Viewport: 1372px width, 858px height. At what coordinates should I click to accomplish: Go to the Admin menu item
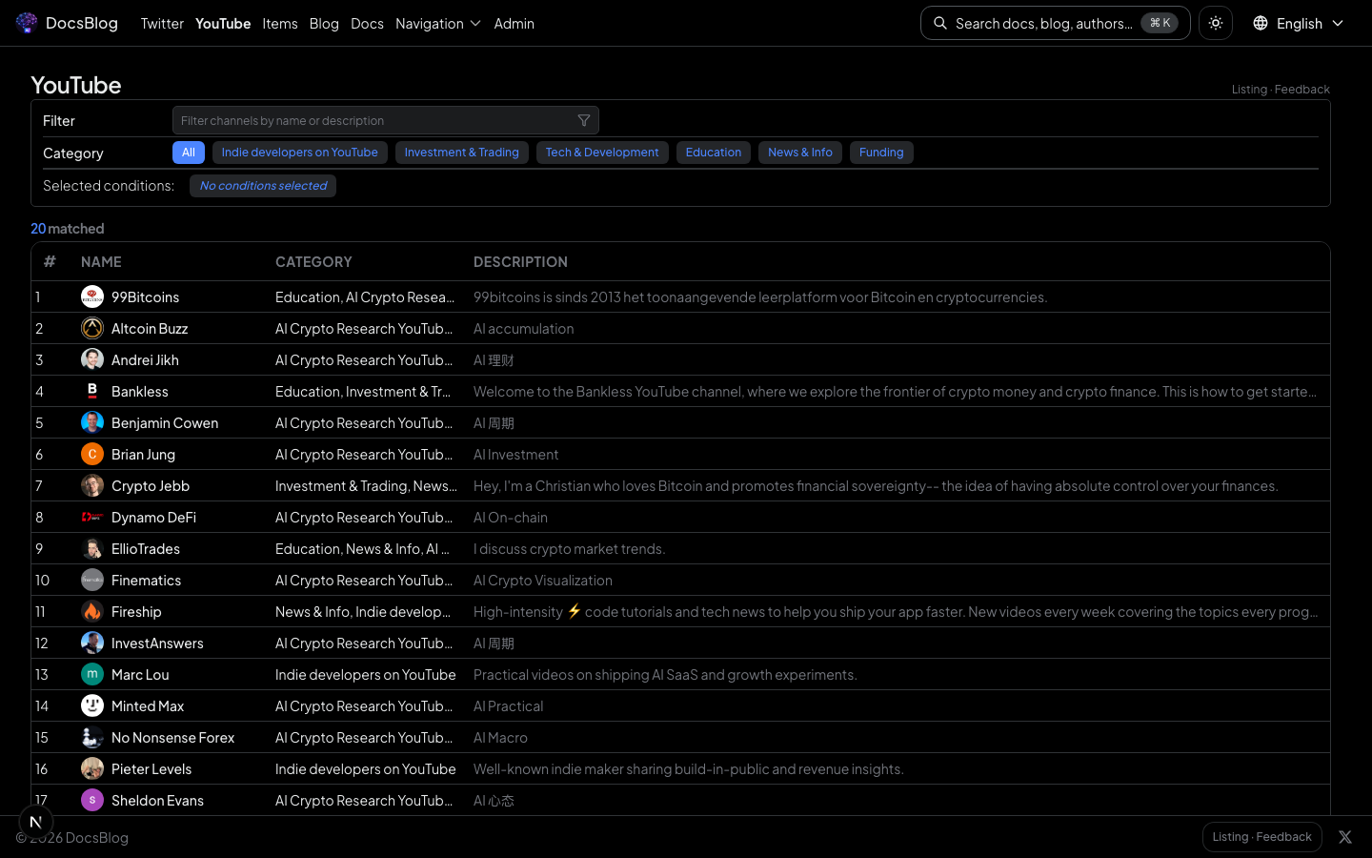(514, 23)
